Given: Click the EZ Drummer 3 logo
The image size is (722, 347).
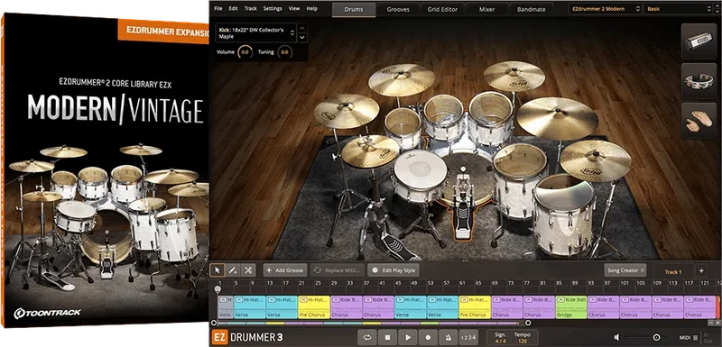Looking at the screenshot, I should click(246, 337).
